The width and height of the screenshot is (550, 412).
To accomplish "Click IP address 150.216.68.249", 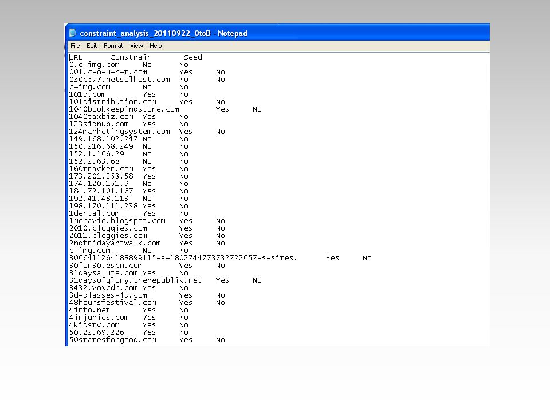I will [x=101, y=146].
